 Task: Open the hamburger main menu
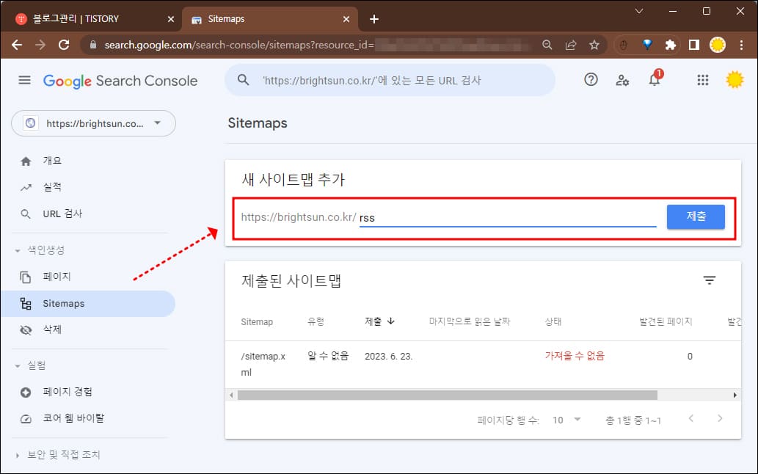click(x=25, y=80)
